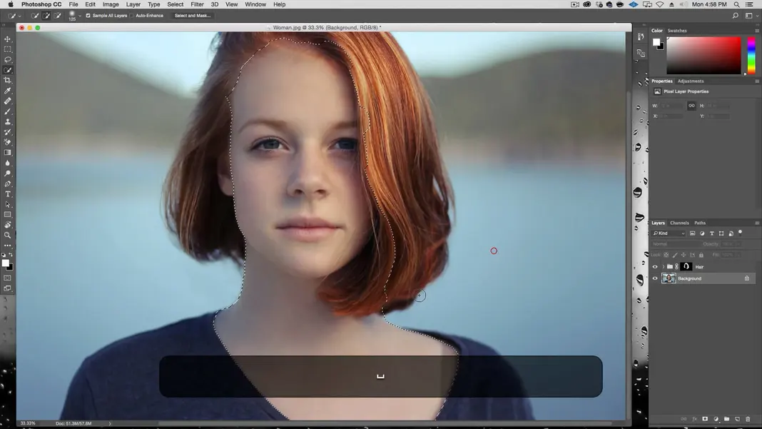Select the History Brush tool

(x=7, y=132)
